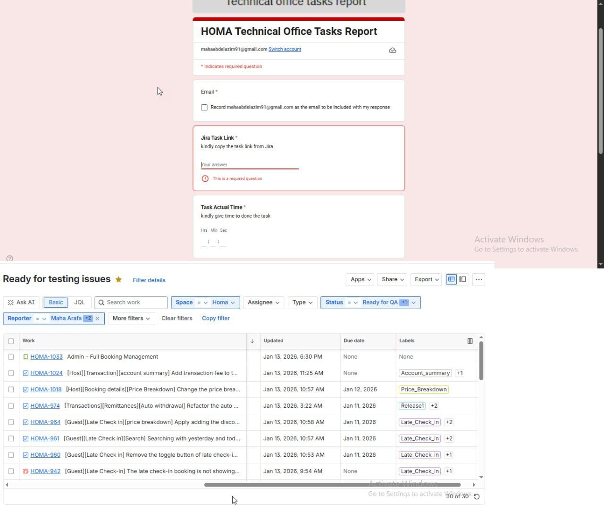Switch to JQL search mode
Screen dimensions: 604x512
click(x=79, y=302)
